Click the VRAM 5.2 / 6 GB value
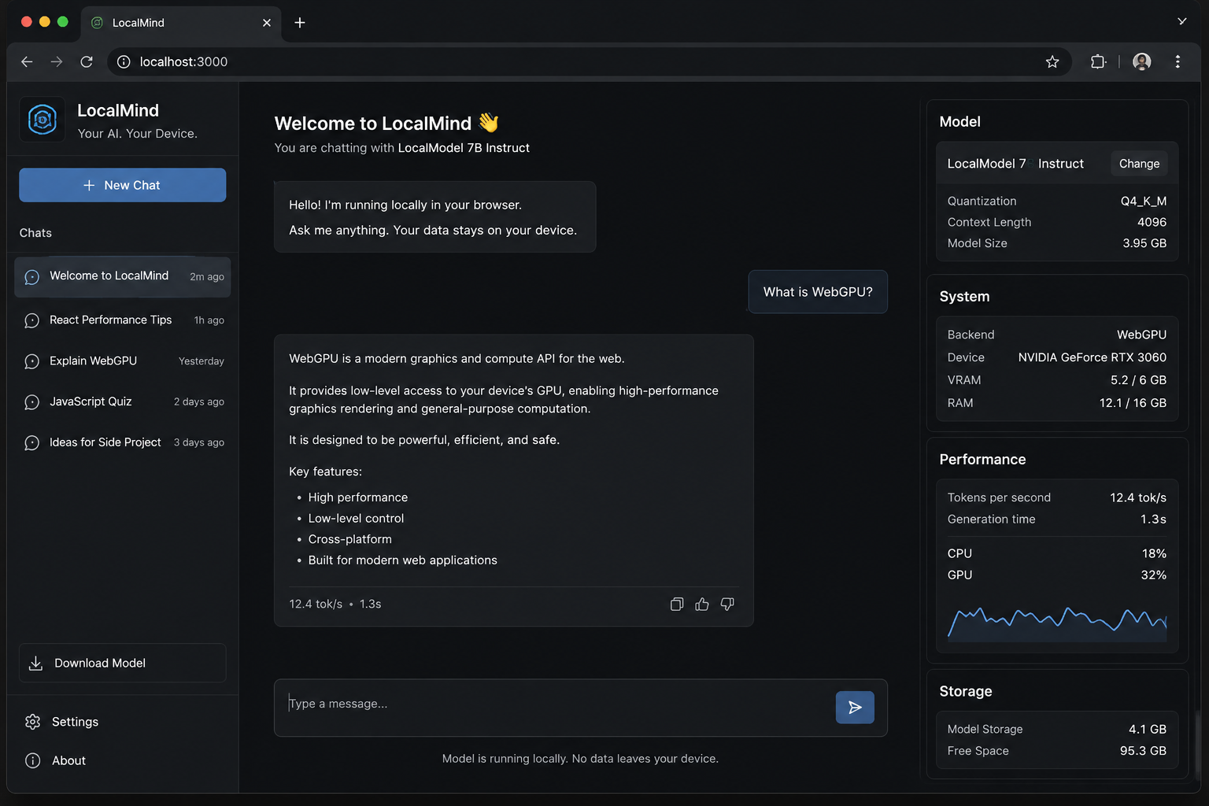Image resolution: width=1209 pixels, height=806 pixels. 1138,380
